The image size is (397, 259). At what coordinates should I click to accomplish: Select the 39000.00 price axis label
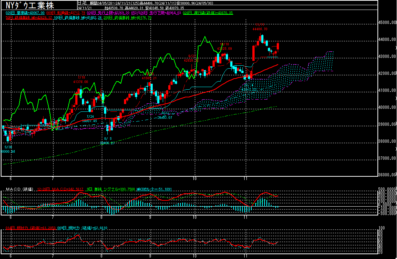(x=387, y=124)
